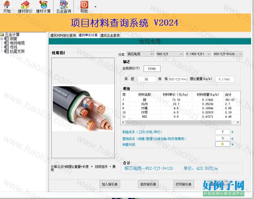
Task: Click the 销售利润 percentage field
Action: point(223,144)
